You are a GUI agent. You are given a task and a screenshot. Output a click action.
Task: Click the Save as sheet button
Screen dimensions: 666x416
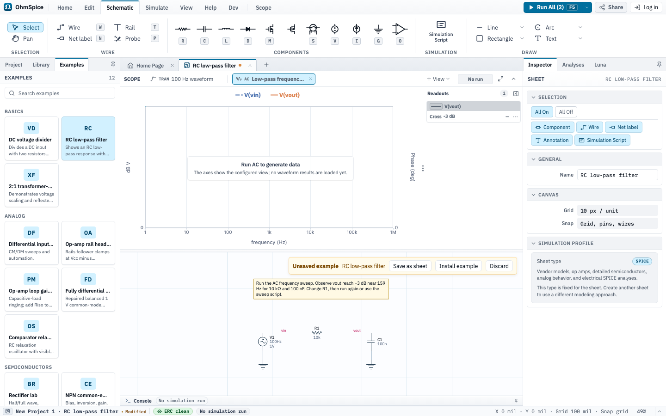click(410, 266)
